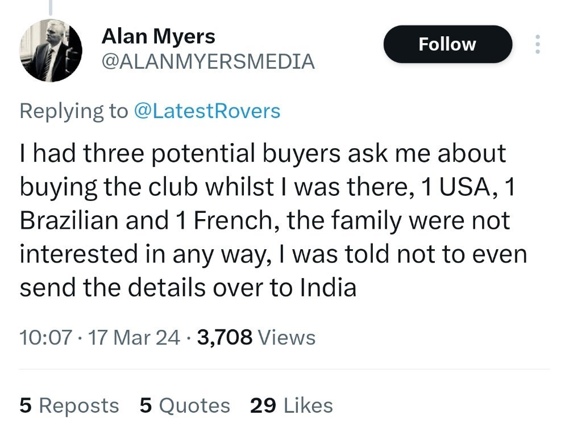Screen dimensions: 569x436
Task: View the 5 Reposts list
Action: click(69, 405)
